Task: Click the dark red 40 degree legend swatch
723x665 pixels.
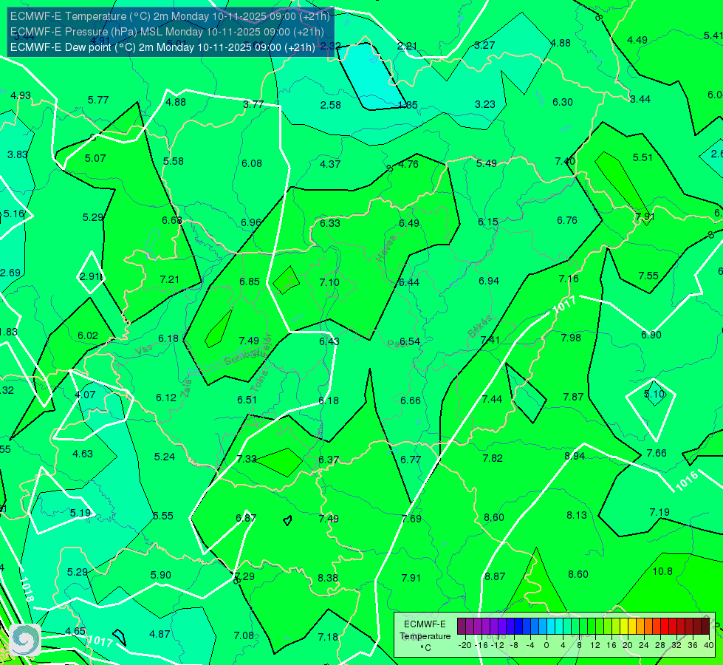Action: [705, 627]
